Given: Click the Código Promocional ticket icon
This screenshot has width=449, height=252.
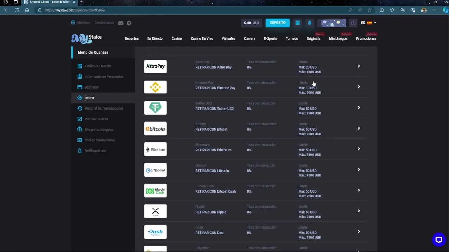Looking at the screenshot, I should click(80, 140).
